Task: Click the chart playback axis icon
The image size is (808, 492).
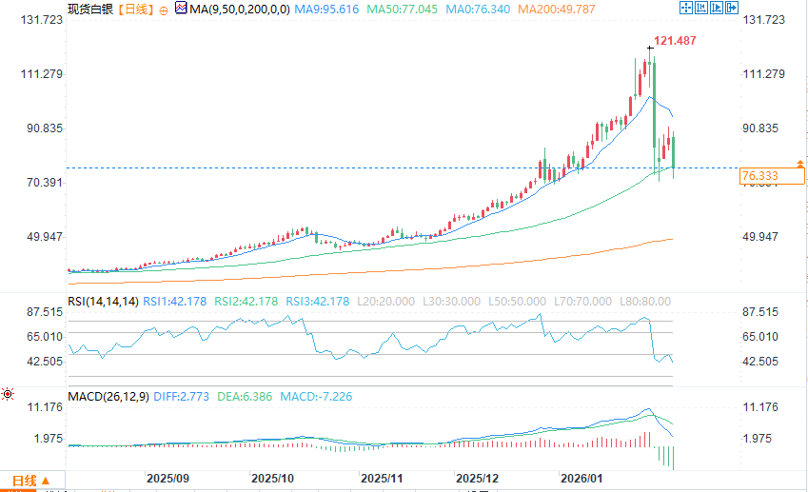Action: click(x=717, y=8)
